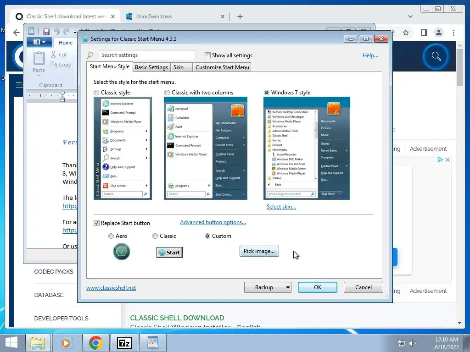This screenshot has width=470, height=352.
Task: Close the door2windows tab
Action: 223,16
